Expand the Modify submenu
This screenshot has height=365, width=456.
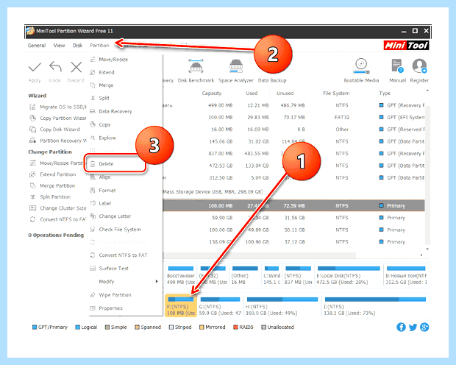tap(125, 282)
